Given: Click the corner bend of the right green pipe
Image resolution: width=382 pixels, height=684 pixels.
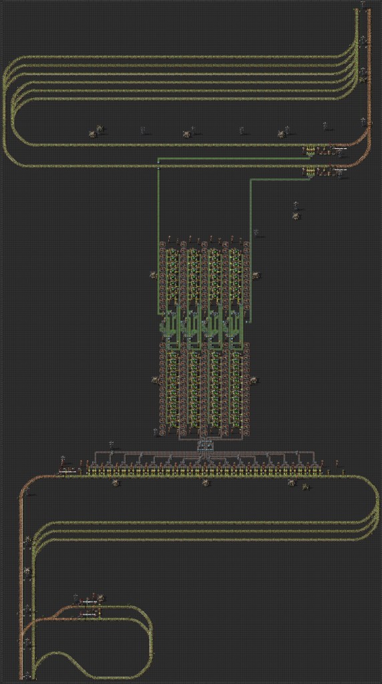Looking at the screenshot, I should click(250, 179).
